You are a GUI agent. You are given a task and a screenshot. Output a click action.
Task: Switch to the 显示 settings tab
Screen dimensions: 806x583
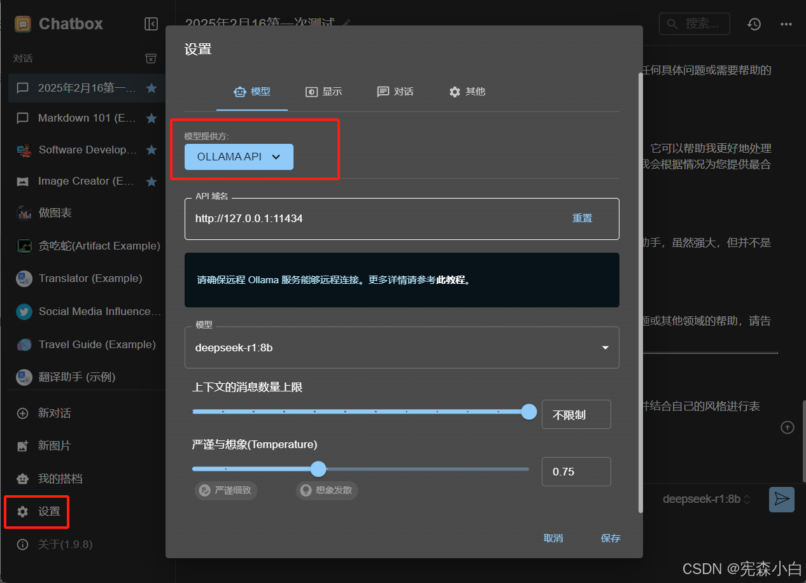pos(324,92)
